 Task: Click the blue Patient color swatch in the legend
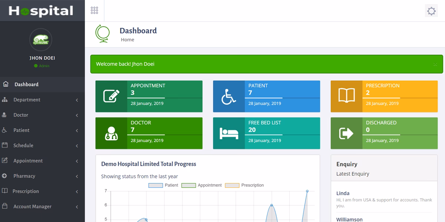(x=156, y=185)
